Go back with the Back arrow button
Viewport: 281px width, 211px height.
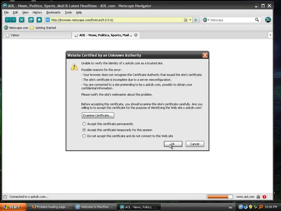[7, 20]
